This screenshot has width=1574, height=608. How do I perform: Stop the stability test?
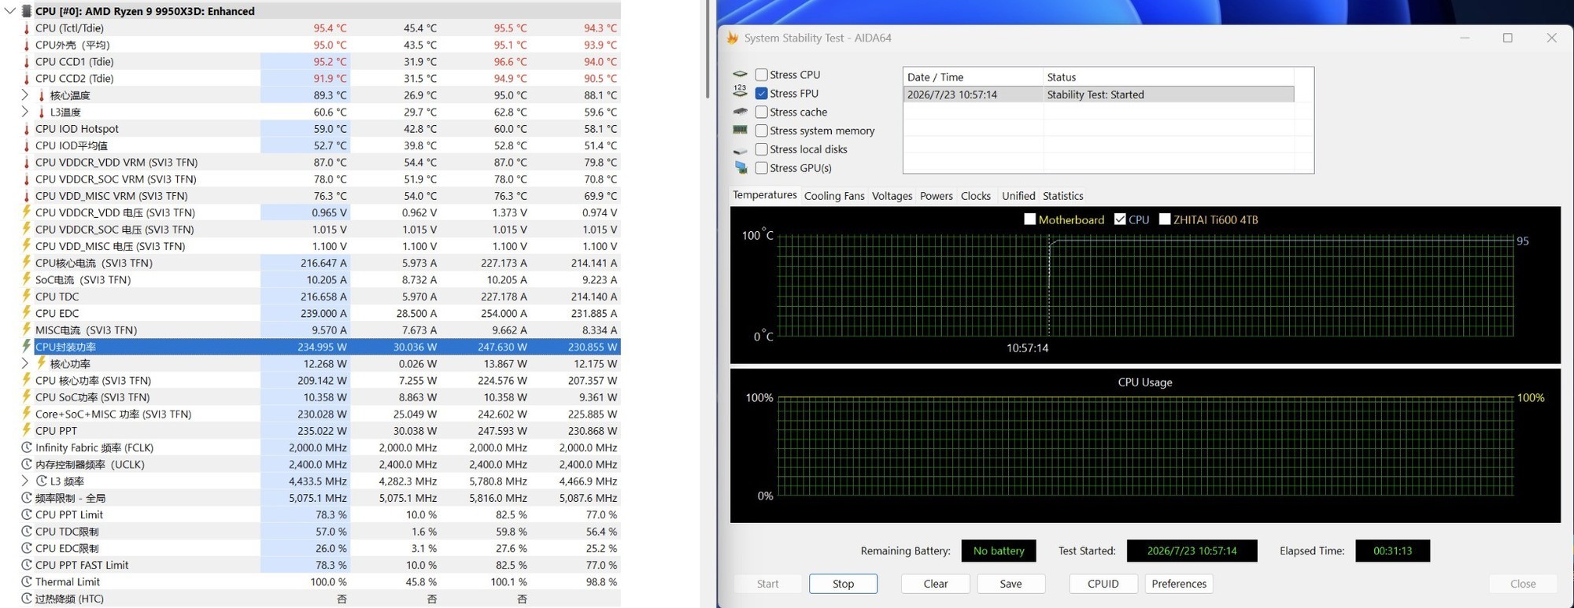point(843,584)
